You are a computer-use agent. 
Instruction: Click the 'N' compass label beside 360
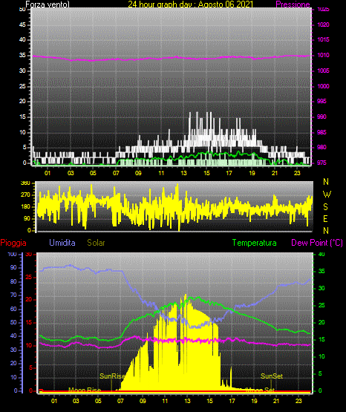point(326,182)
